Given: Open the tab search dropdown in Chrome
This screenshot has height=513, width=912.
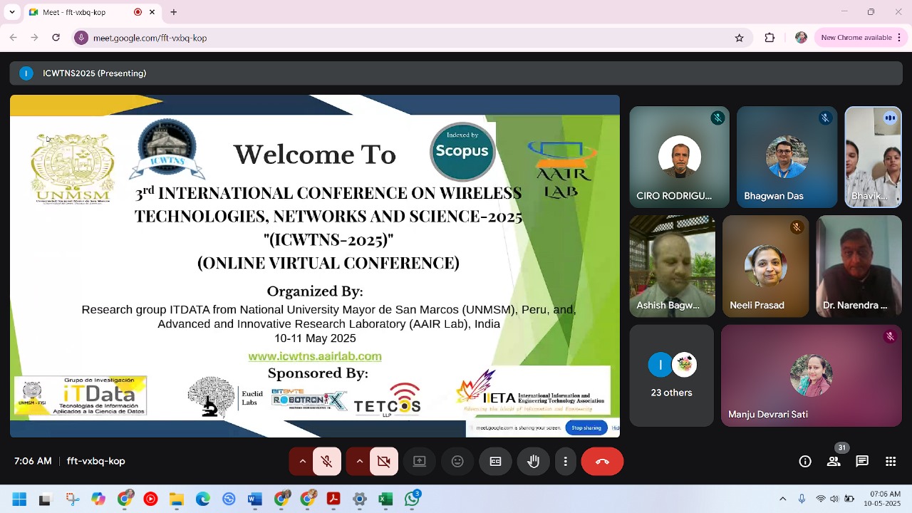Looking at the screenshot, I should pyautogui.click(x=11, y=12).
